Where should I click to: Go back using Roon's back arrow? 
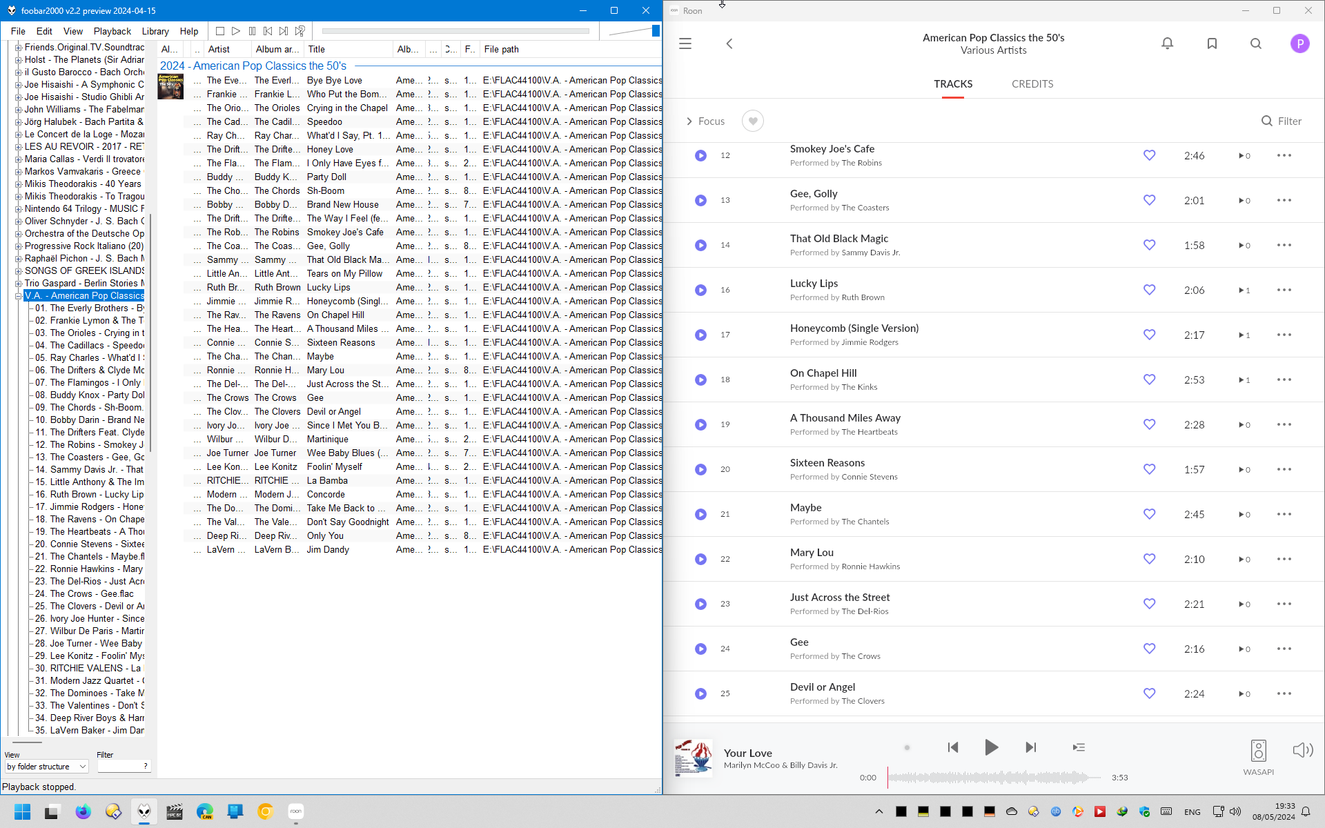pos(729,43)
